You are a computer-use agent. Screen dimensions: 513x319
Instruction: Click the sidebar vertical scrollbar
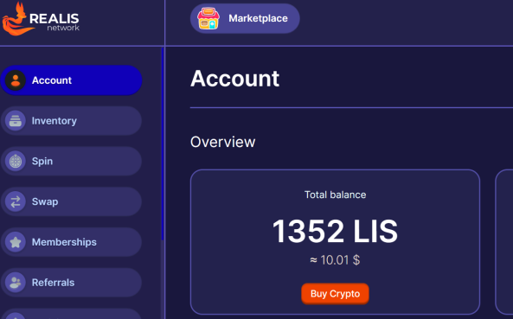coord(163,144)
